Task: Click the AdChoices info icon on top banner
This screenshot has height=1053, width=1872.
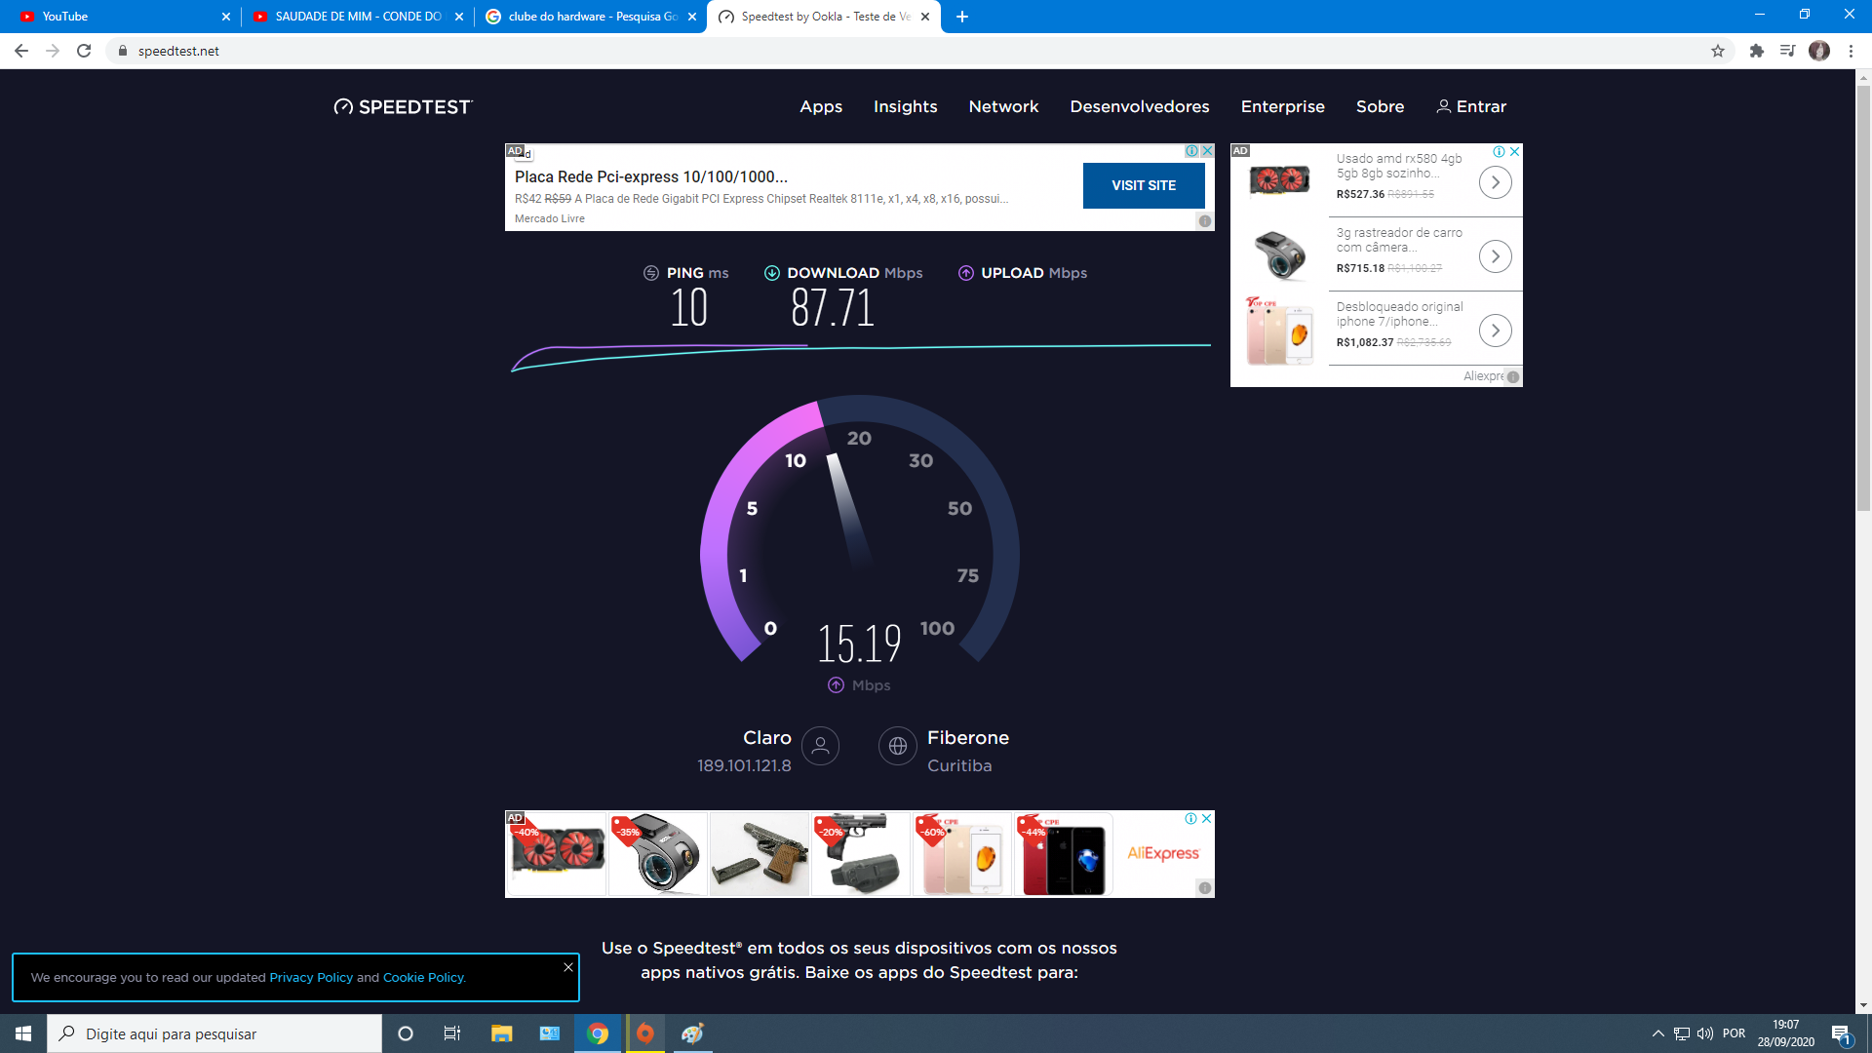Action: (x=1191, y=151)
